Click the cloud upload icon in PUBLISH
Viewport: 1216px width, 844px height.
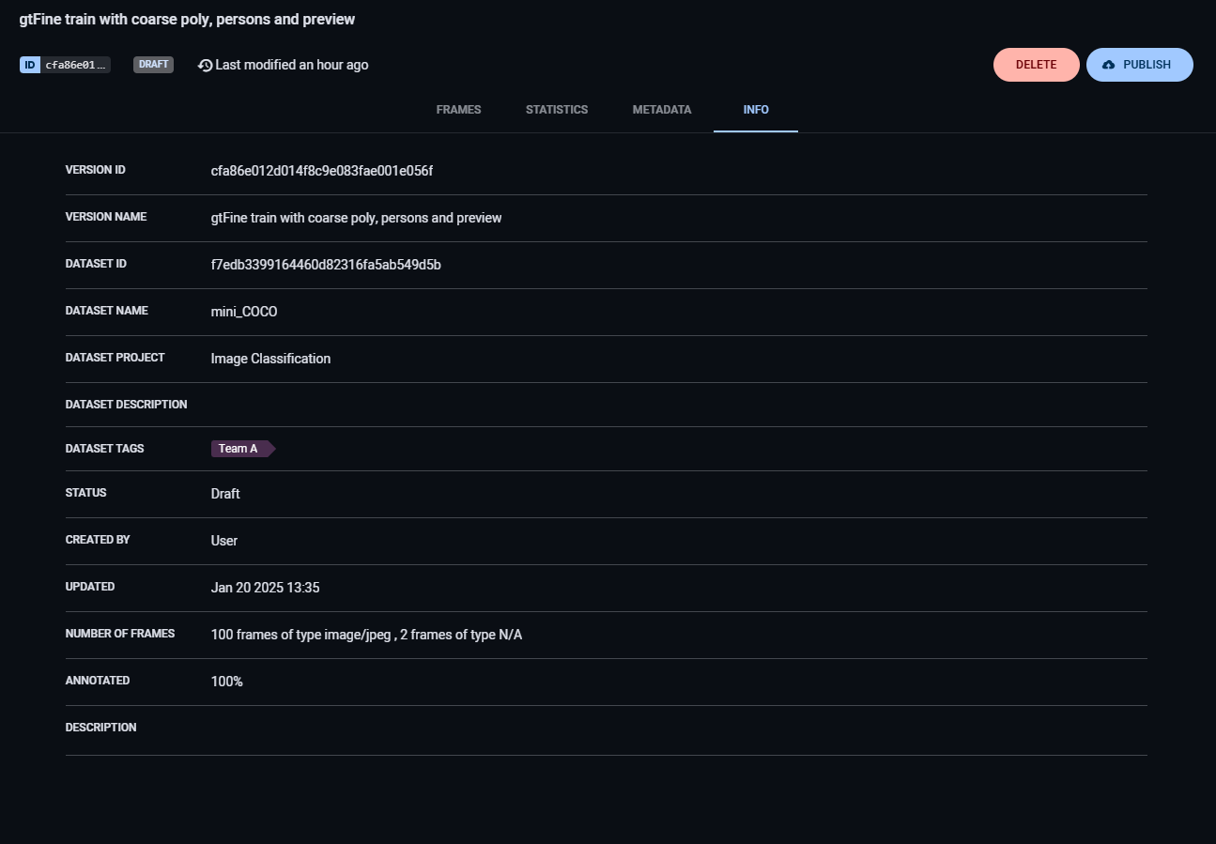click(1110, 64)
